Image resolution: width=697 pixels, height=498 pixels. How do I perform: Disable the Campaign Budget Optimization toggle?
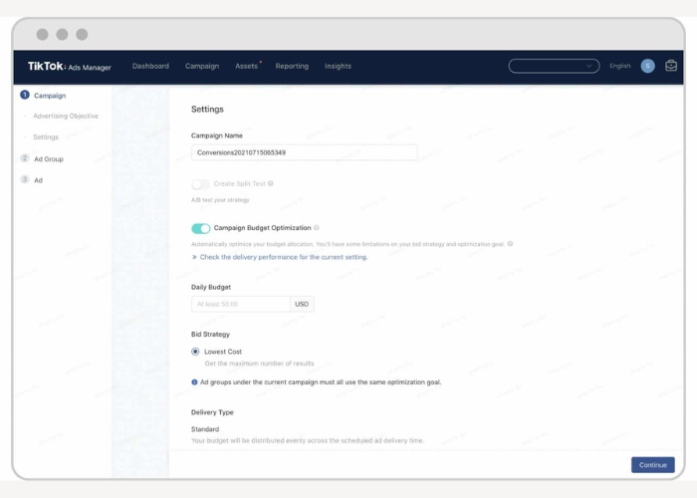click(200, 228)
